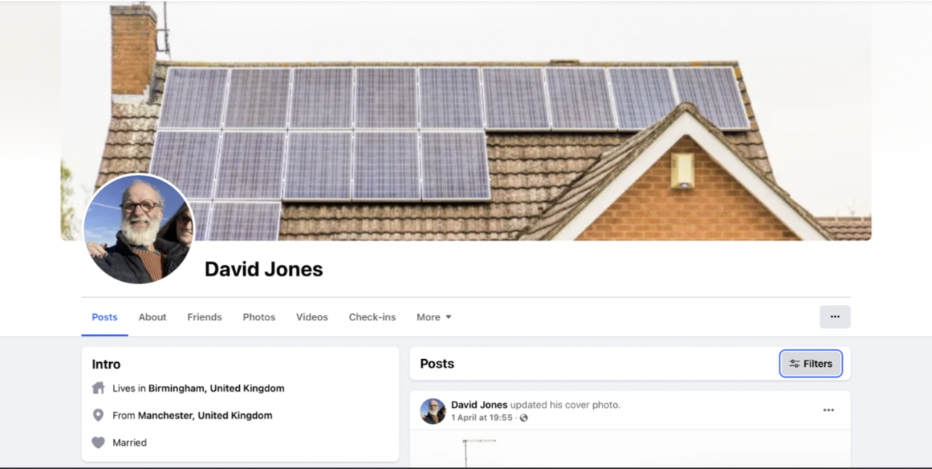This screenshot has width=932, height=469.
Task: Click the arrow next to More
Action: tap(448, 317)
